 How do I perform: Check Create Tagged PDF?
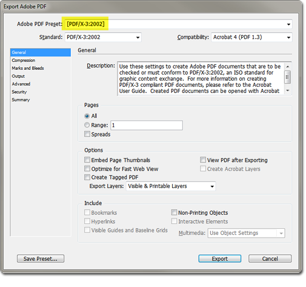tap(87, 177)
